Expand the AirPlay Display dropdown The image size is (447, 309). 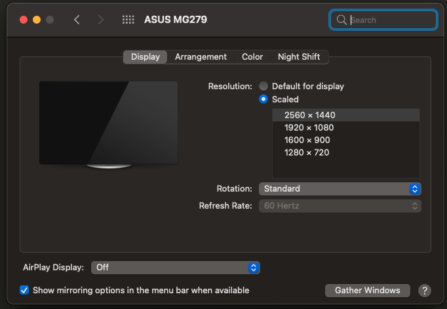click(176, 268)
